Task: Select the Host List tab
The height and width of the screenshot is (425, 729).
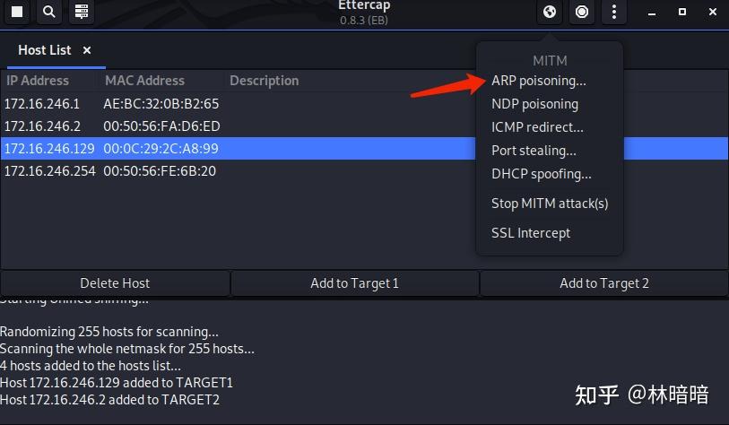Action: pyautogui.click(x=44, y=50)
